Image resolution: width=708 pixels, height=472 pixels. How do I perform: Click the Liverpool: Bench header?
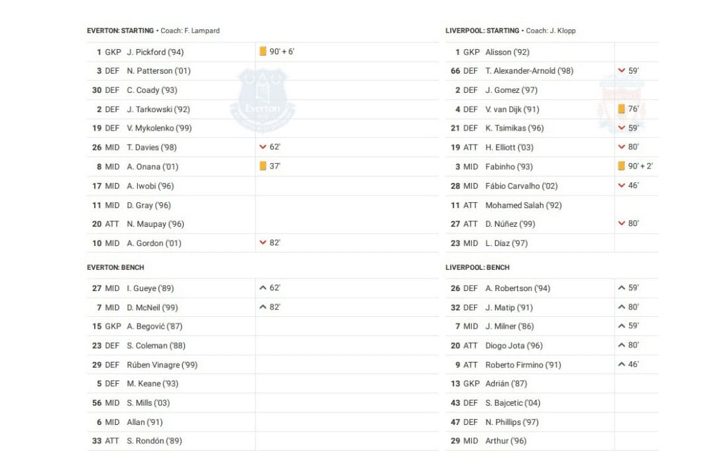477,268
